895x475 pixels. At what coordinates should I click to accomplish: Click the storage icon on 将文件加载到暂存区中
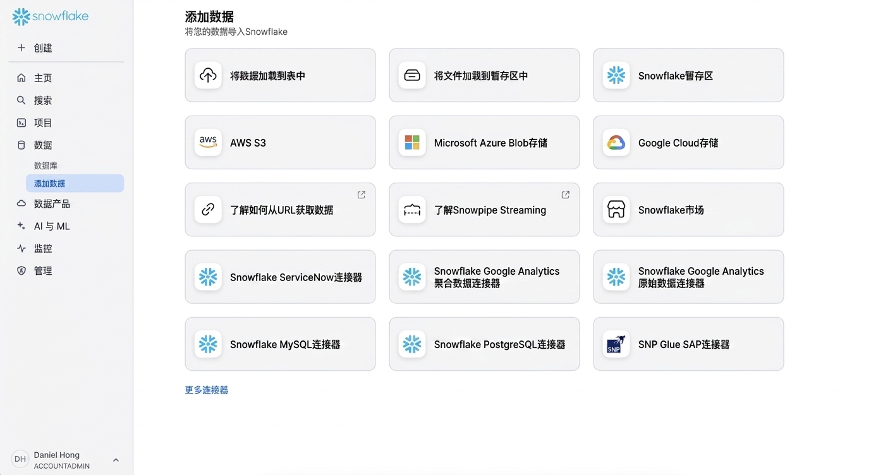[412, 76]
